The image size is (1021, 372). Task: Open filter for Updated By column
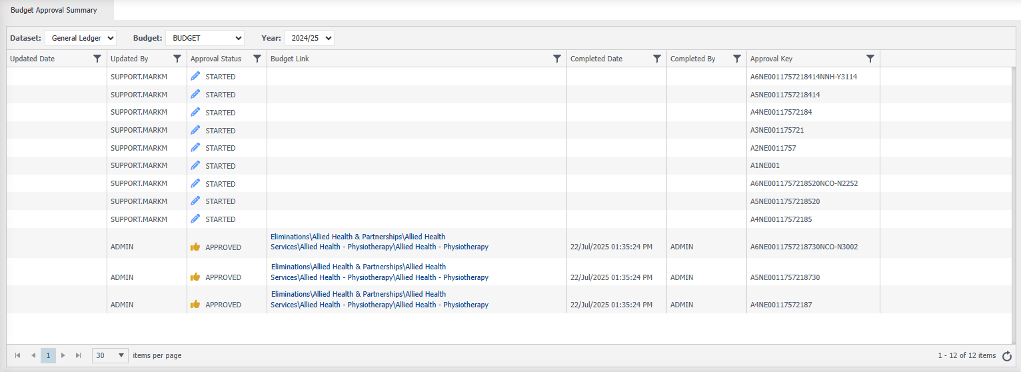[177, 59]
